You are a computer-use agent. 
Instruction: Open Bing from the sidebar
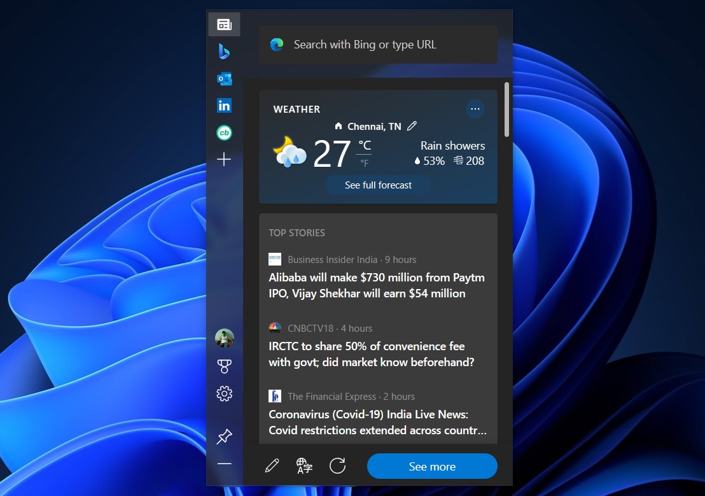(224, 52)
